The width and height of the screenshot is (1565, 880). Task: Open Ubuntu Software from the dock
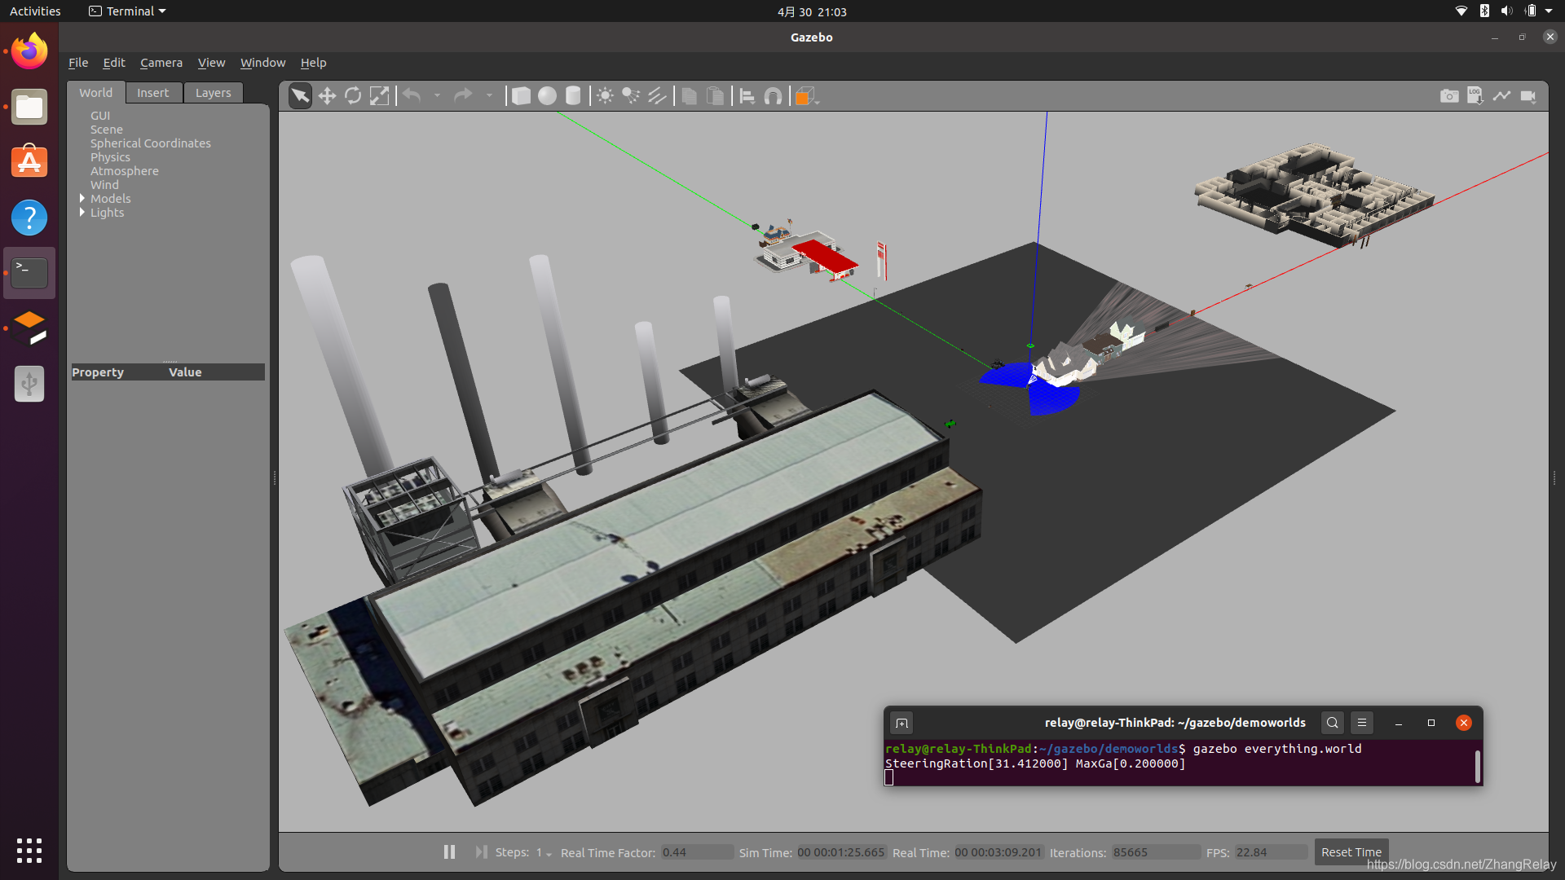[29, 162]
